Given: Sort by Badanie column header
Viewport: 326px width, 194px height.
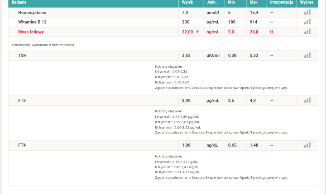Looking at the screenshot, I should [x=19, y=3].
